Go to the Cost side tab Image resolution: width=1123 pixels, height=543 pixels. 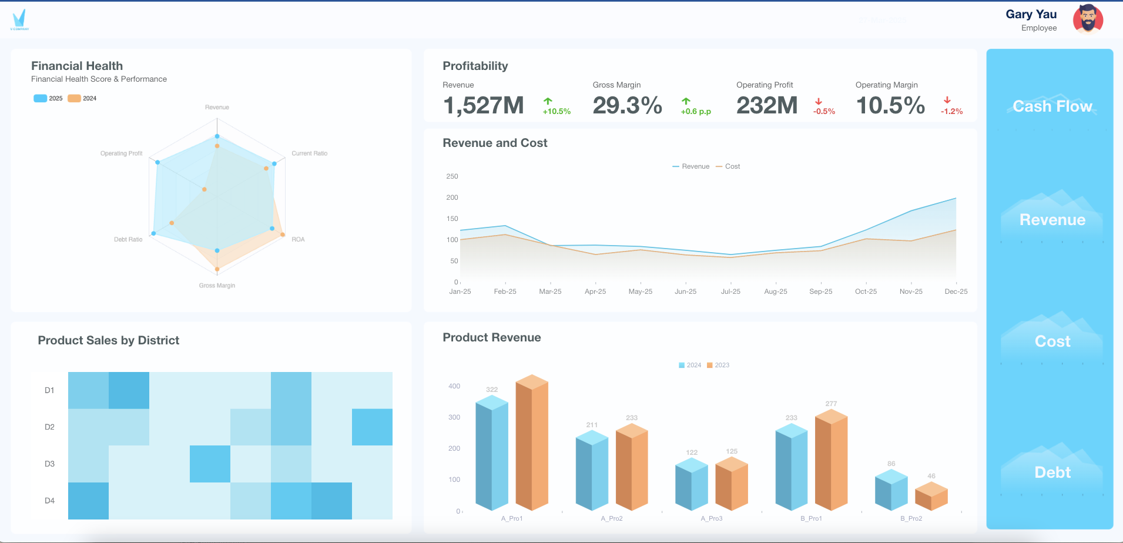click(1052, 341)
